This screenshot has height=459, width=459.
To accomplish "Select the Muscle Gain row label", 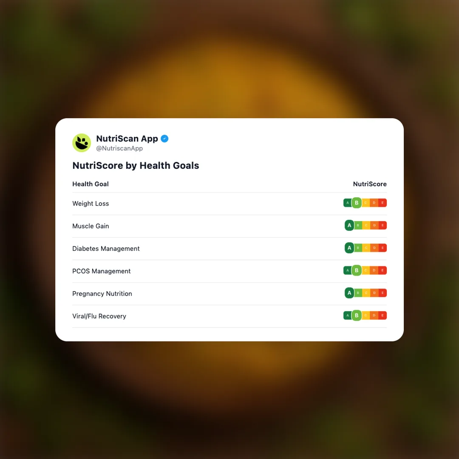I will tap(91, 226).
